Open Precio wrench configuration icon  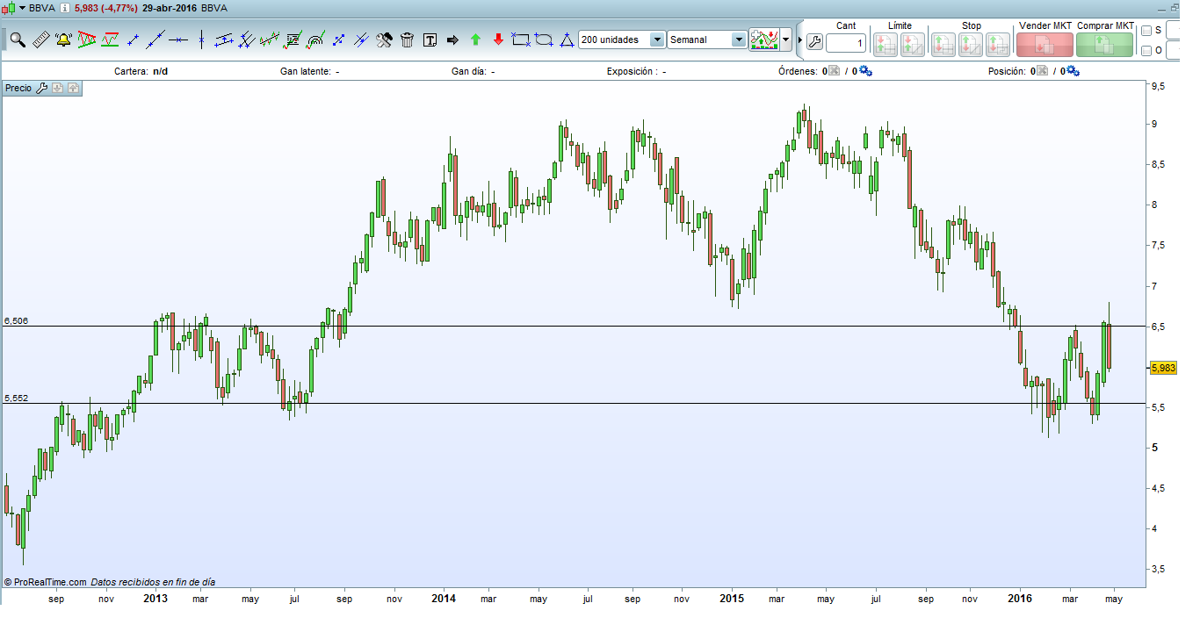pyautogui.click(x=40, y=88)
